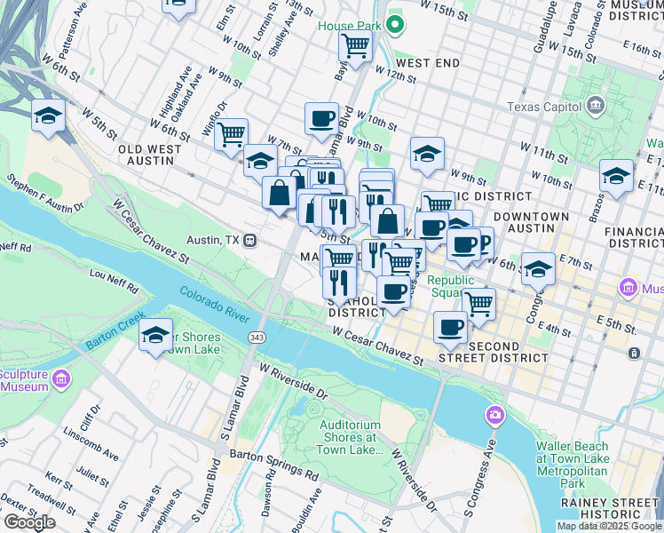The width and height of the screenshot is (664, 533).
Task: Click the 'FINANCIAL DISTRICT' label
Action: point(634,237)
